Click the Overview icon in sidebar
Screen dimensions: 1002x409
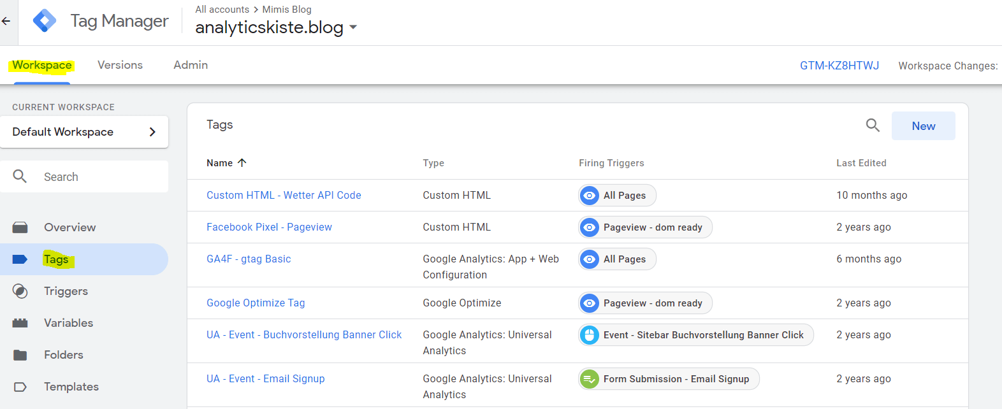[20, 227]
